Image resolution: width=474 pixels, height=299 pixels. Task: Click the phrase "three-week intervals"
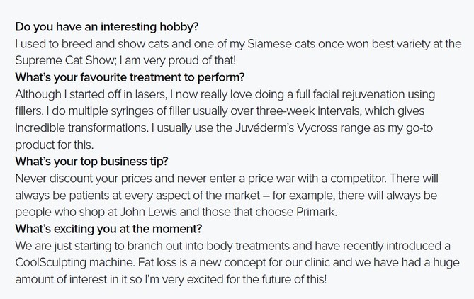tap(309, 111)
